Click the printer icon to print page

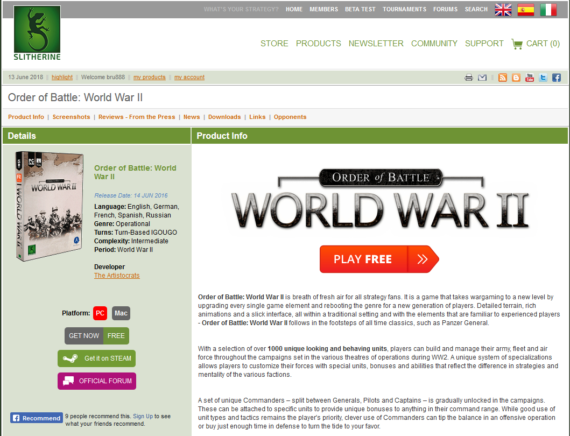click(469, 78)
